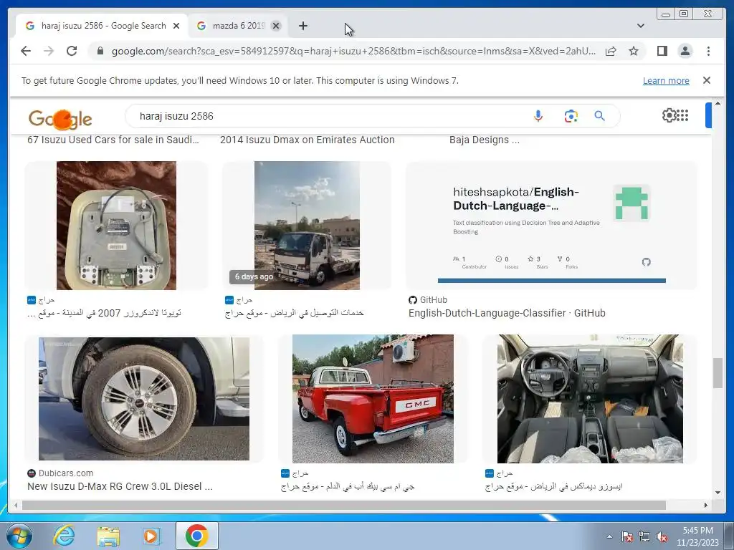Go to Google home via logo

pos(60,120)
